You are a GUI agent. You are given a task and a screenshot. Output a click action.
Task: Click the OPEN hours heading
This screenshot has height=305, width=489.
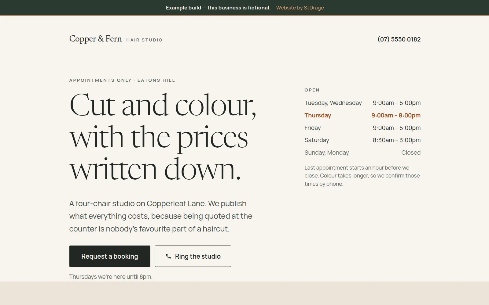pos(312,90)
